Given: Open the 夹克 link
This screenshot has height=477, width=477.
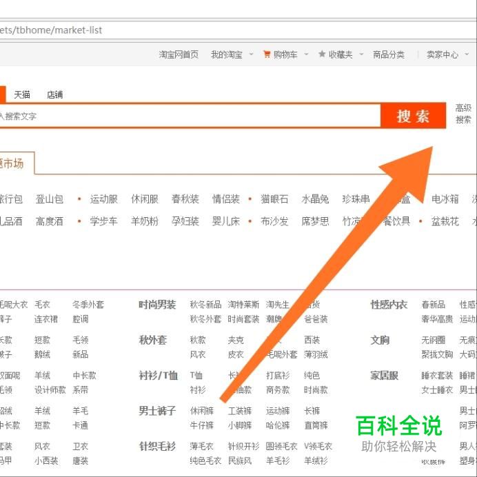Looking at the screenshot, I should pyautogui.click(x=236, y=340).
